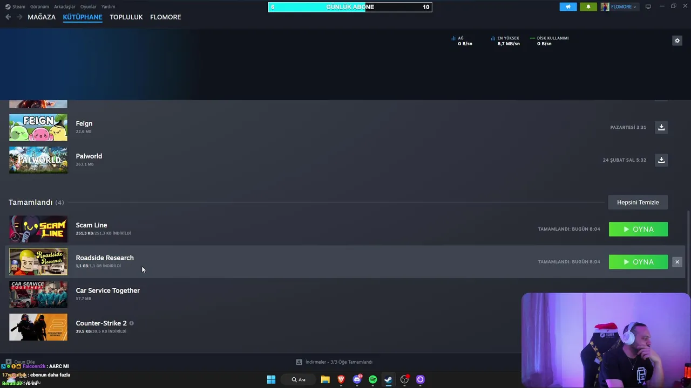Image resolution: width=691 pixels, height=388 pixels.
Task: Click the Feign game thumbnail
Action: [38, 127]
